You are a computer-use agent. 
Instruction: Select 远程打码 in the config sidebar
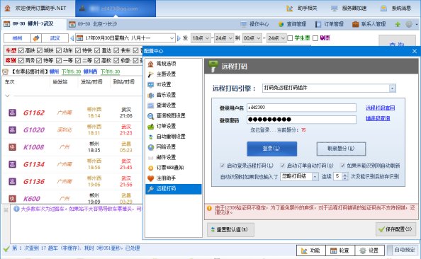click(173, 189)
